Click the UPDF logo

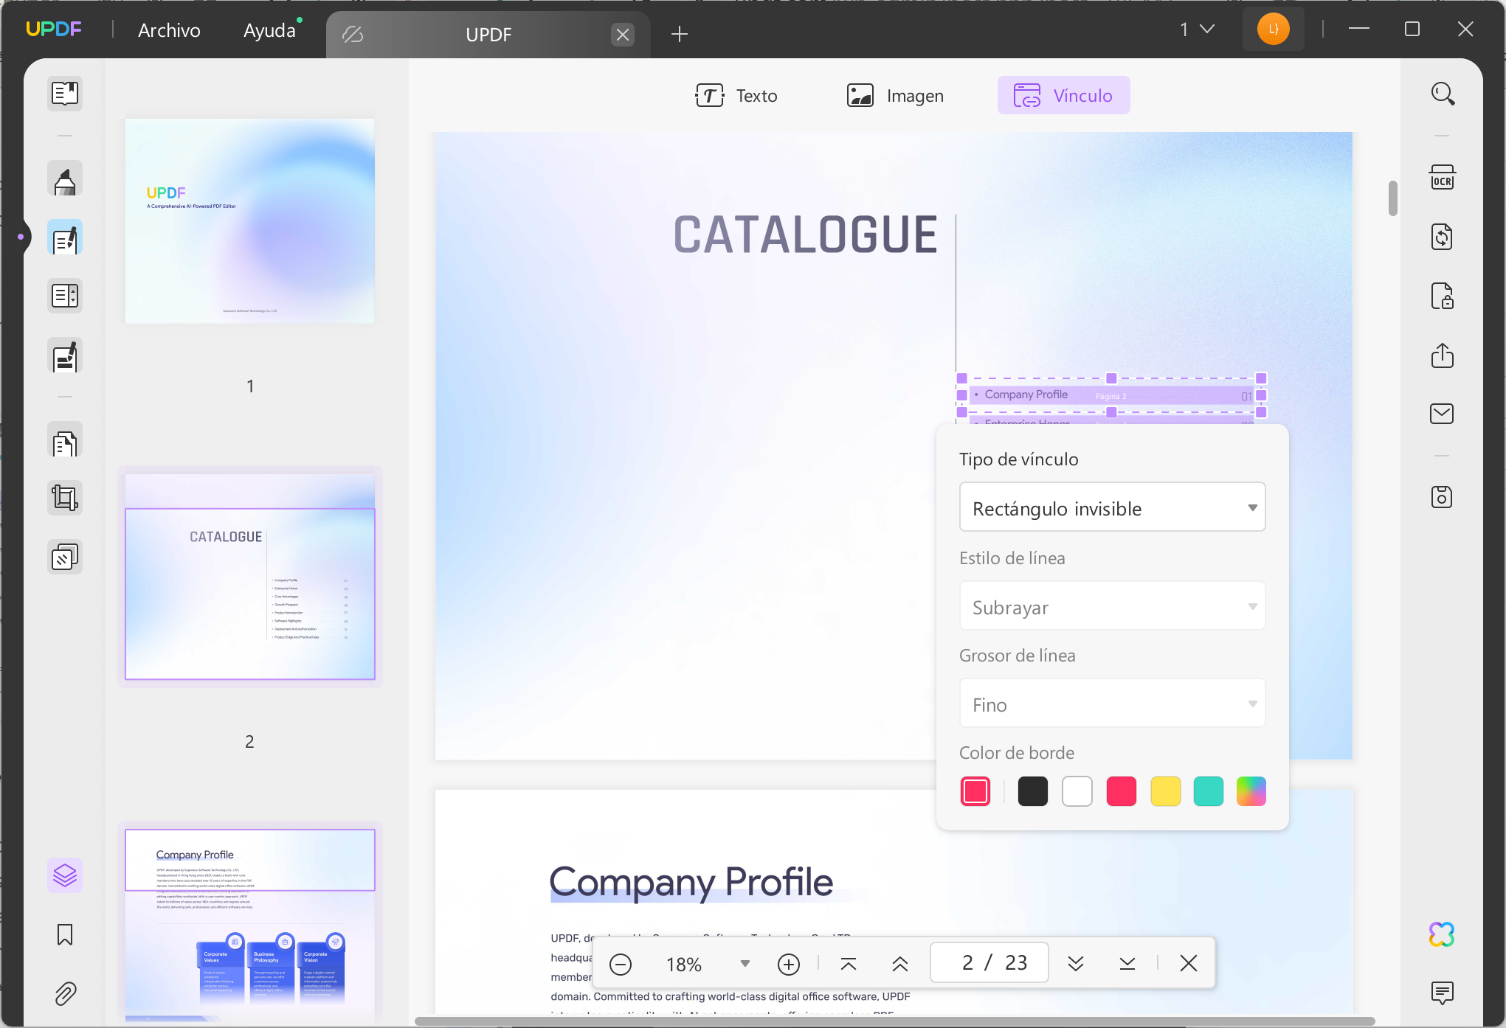pyautogui.click(x=54, y=29)
